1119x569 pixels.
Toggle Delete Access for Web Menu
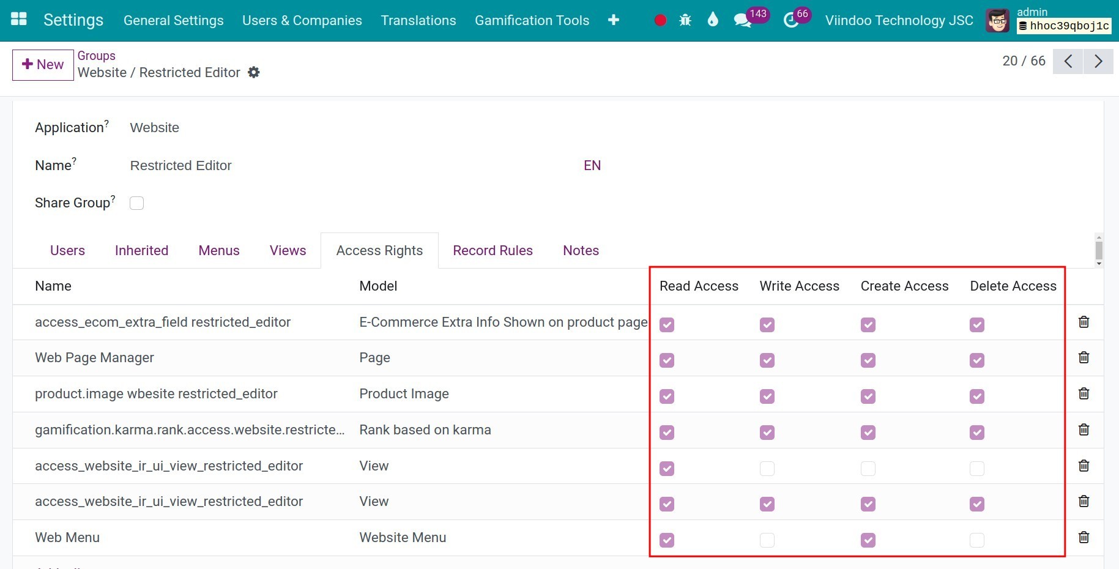click(x=977, y=540)
